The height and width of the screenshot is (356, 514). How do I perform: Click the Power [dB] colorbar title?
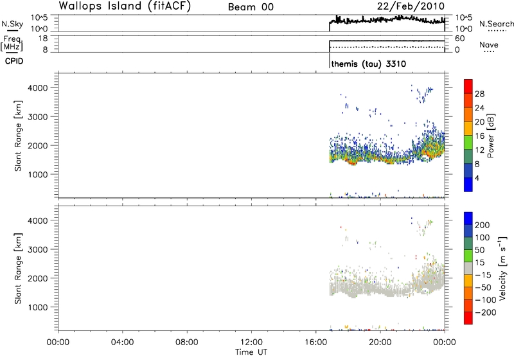(x=490, y=136)
